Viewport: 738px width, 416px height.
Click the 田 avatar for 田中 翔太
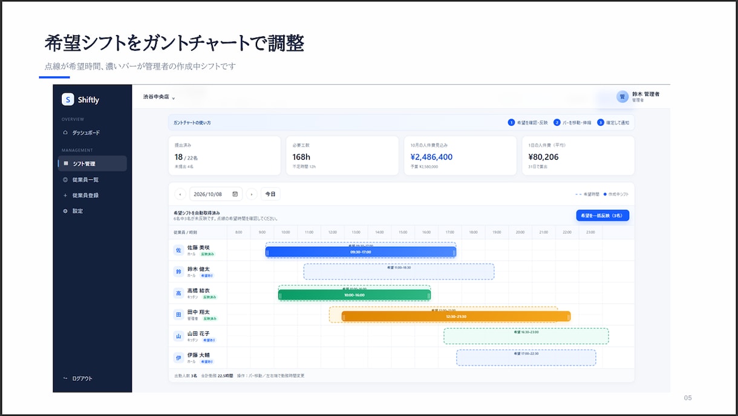tap(178, 315)
